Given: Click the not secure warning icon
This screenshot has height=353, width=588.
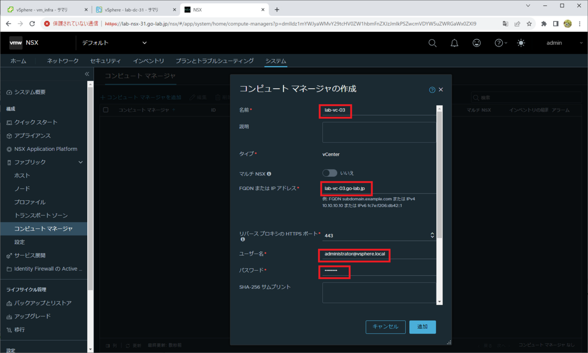Looking at the screenshot, I should click(47, 23).
